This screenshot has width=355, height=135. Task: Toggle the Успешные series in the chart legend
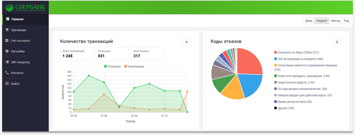pos(112,66)
